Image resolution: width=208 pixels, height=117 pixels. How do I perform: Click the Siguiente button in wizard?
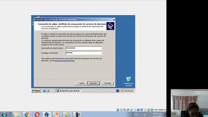point(94,83)
